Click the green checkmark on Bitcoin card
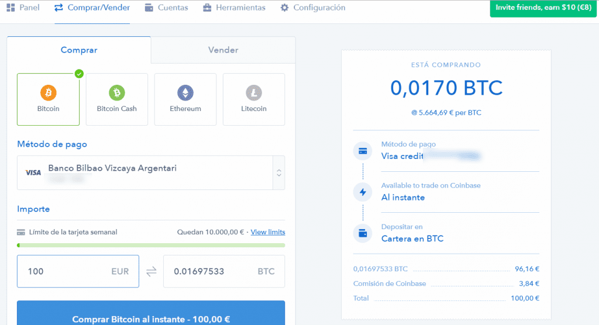 click(79, 74)
